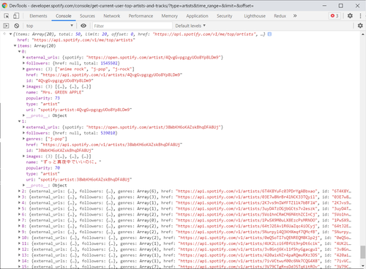The height and width of the screenshot is (269, 366).
Task: Open the Application tab
Action: click(197, 16)
